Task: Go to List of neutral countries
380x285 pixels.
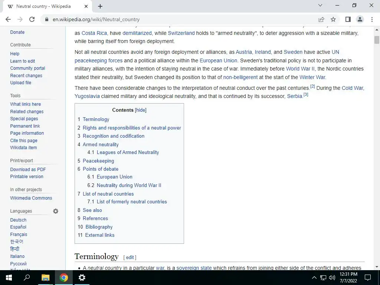Action: click(x=108, y=194)
